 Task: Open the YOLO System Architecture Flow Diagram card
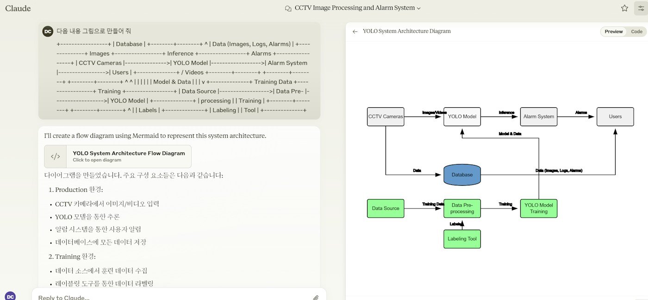point(118,157)
